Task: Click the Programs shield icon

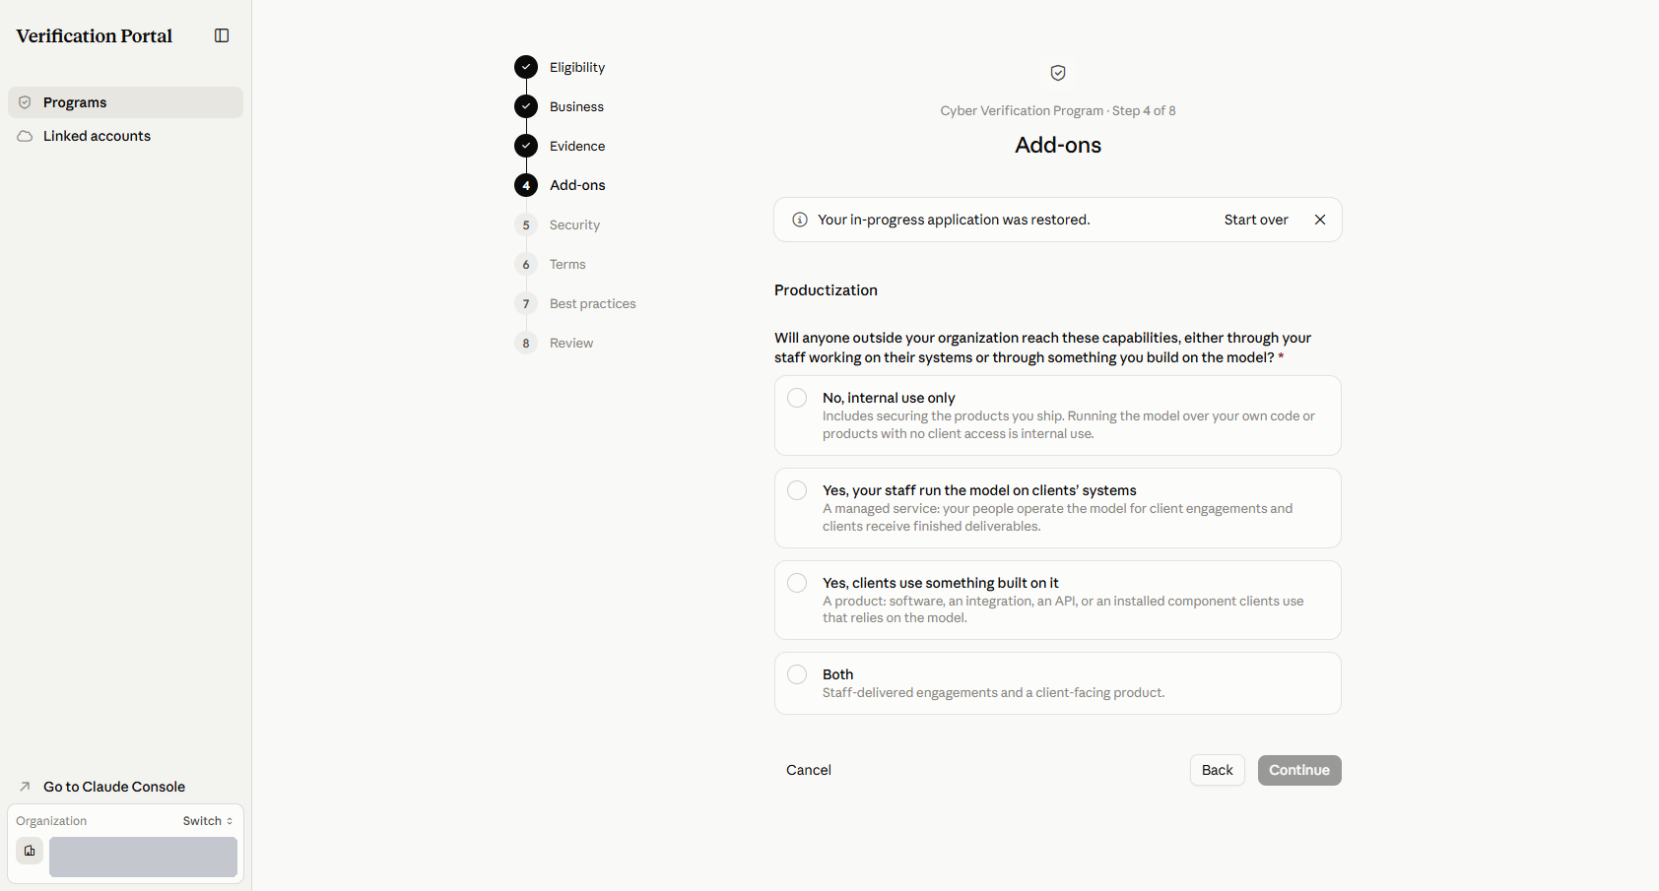Action: (x=26, y=102)
